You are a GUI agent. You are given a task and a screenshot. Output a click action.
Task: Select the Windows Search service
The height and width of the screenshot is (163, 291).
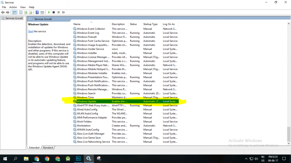[x=125, y=93]
